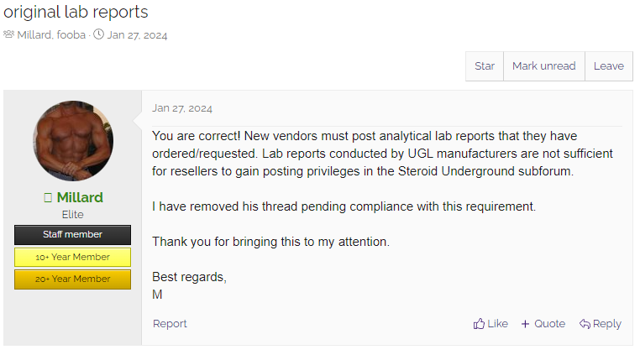Leave the conversation
Screen dimensions: 640x355
[x=608, y=66]
